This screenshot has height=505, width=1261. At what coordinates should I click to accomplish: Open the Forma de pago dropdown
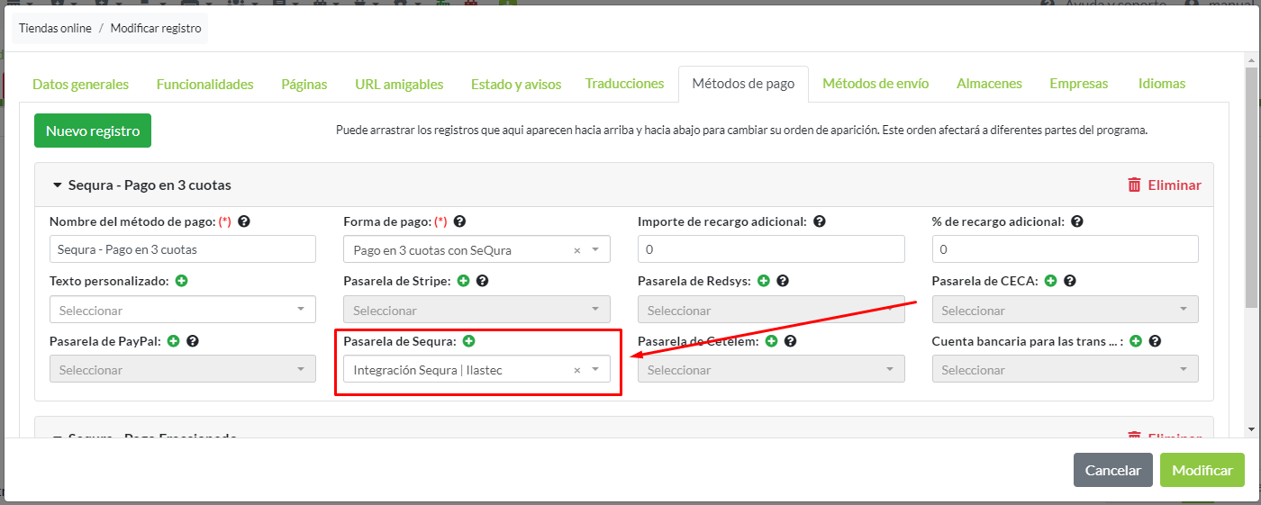[x=595, y=250]
